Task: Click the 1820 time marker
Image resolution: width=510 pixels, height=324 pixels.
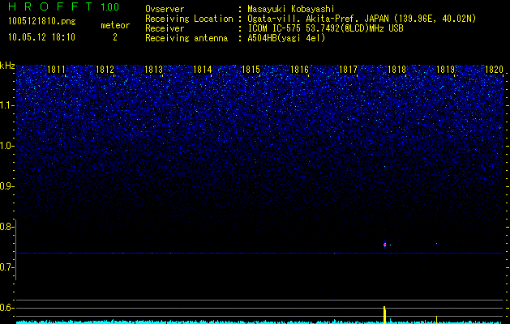Action: (x=494, y=70)
